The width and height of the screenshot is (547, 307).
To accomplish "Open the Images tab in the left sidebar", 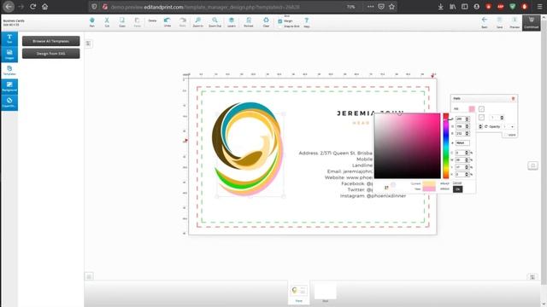I will pos(9,55).
